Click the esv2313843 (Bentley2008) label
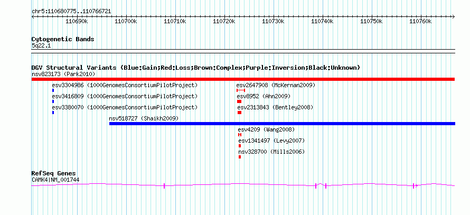The width and height of the screenshot is (470, 215). click(275, 107)
